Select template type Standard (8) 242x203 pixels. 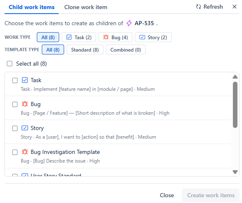click(x=85, y=50)
